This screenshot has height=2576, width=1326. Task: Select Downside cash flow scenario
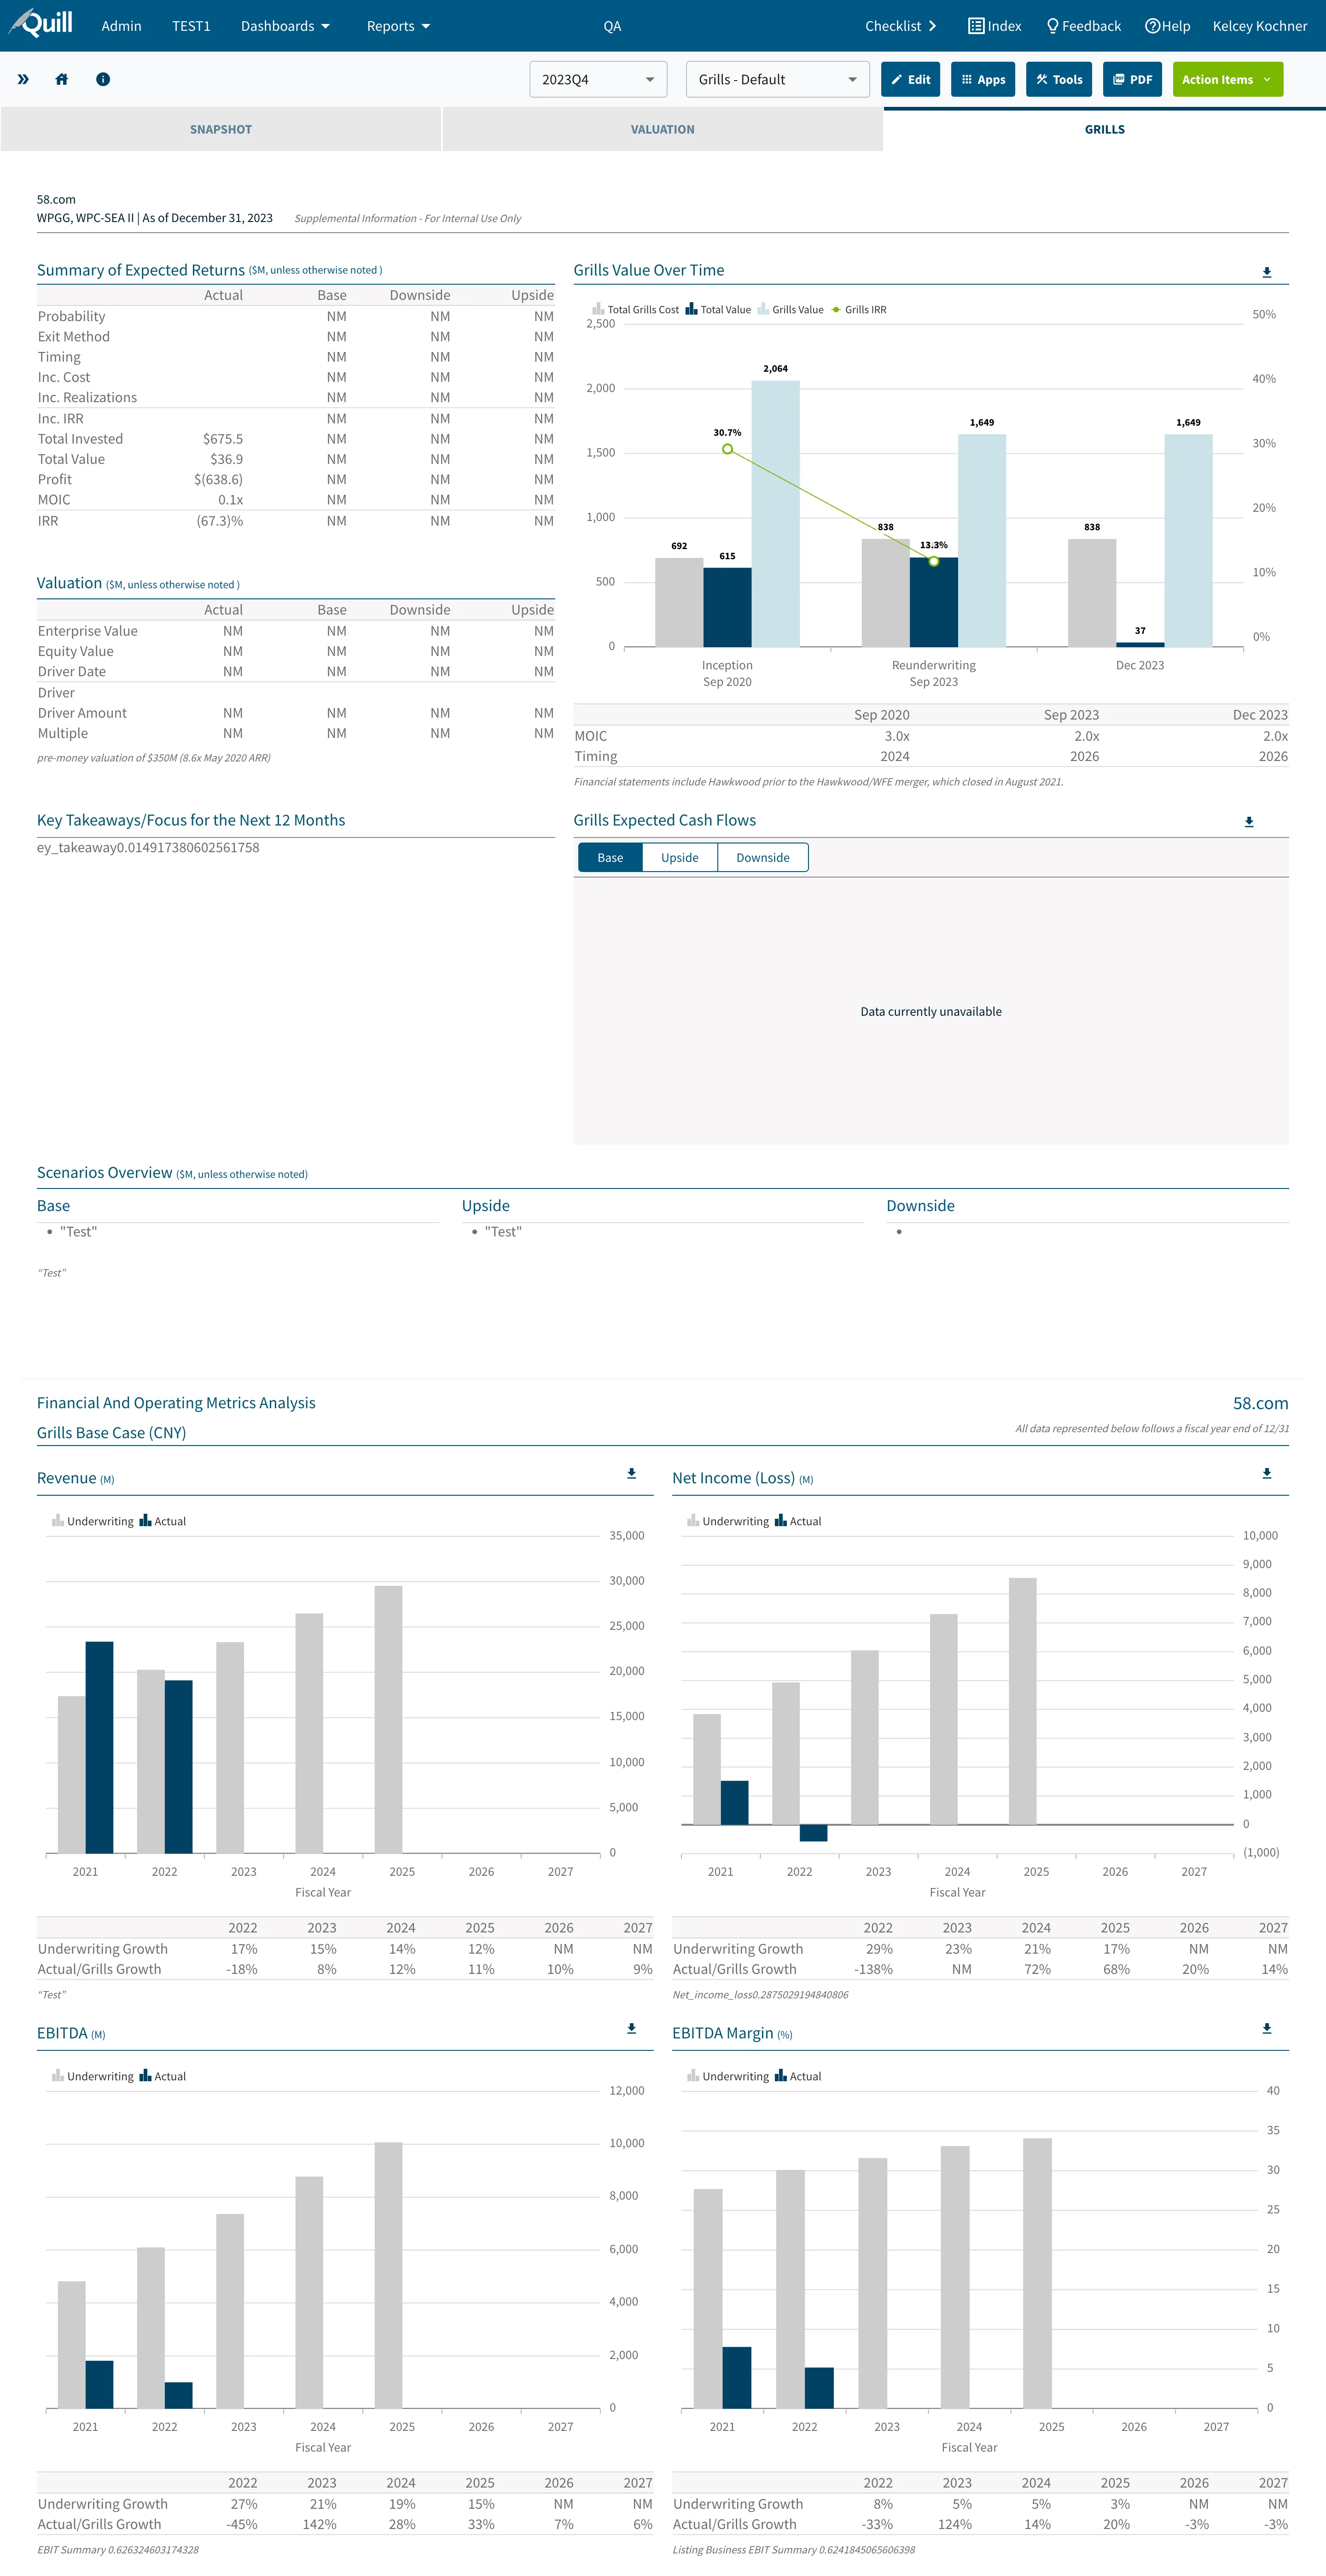[762, 857]
